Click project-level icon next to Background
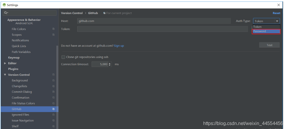Image resolution: width=286 pixels, height=129 pixels. [x=53, y=80]
